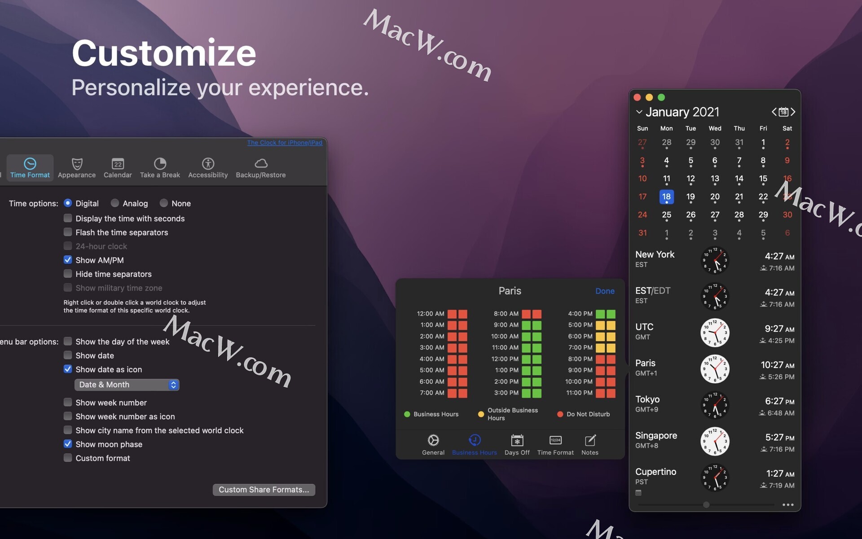Viewport: 862px width, 539px height.
Task: Go to previous month arrow
Action: 774,112
